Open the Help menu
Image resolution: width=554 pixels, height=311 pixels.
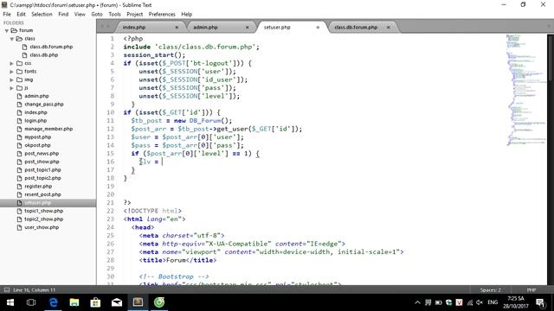point(187,14)
